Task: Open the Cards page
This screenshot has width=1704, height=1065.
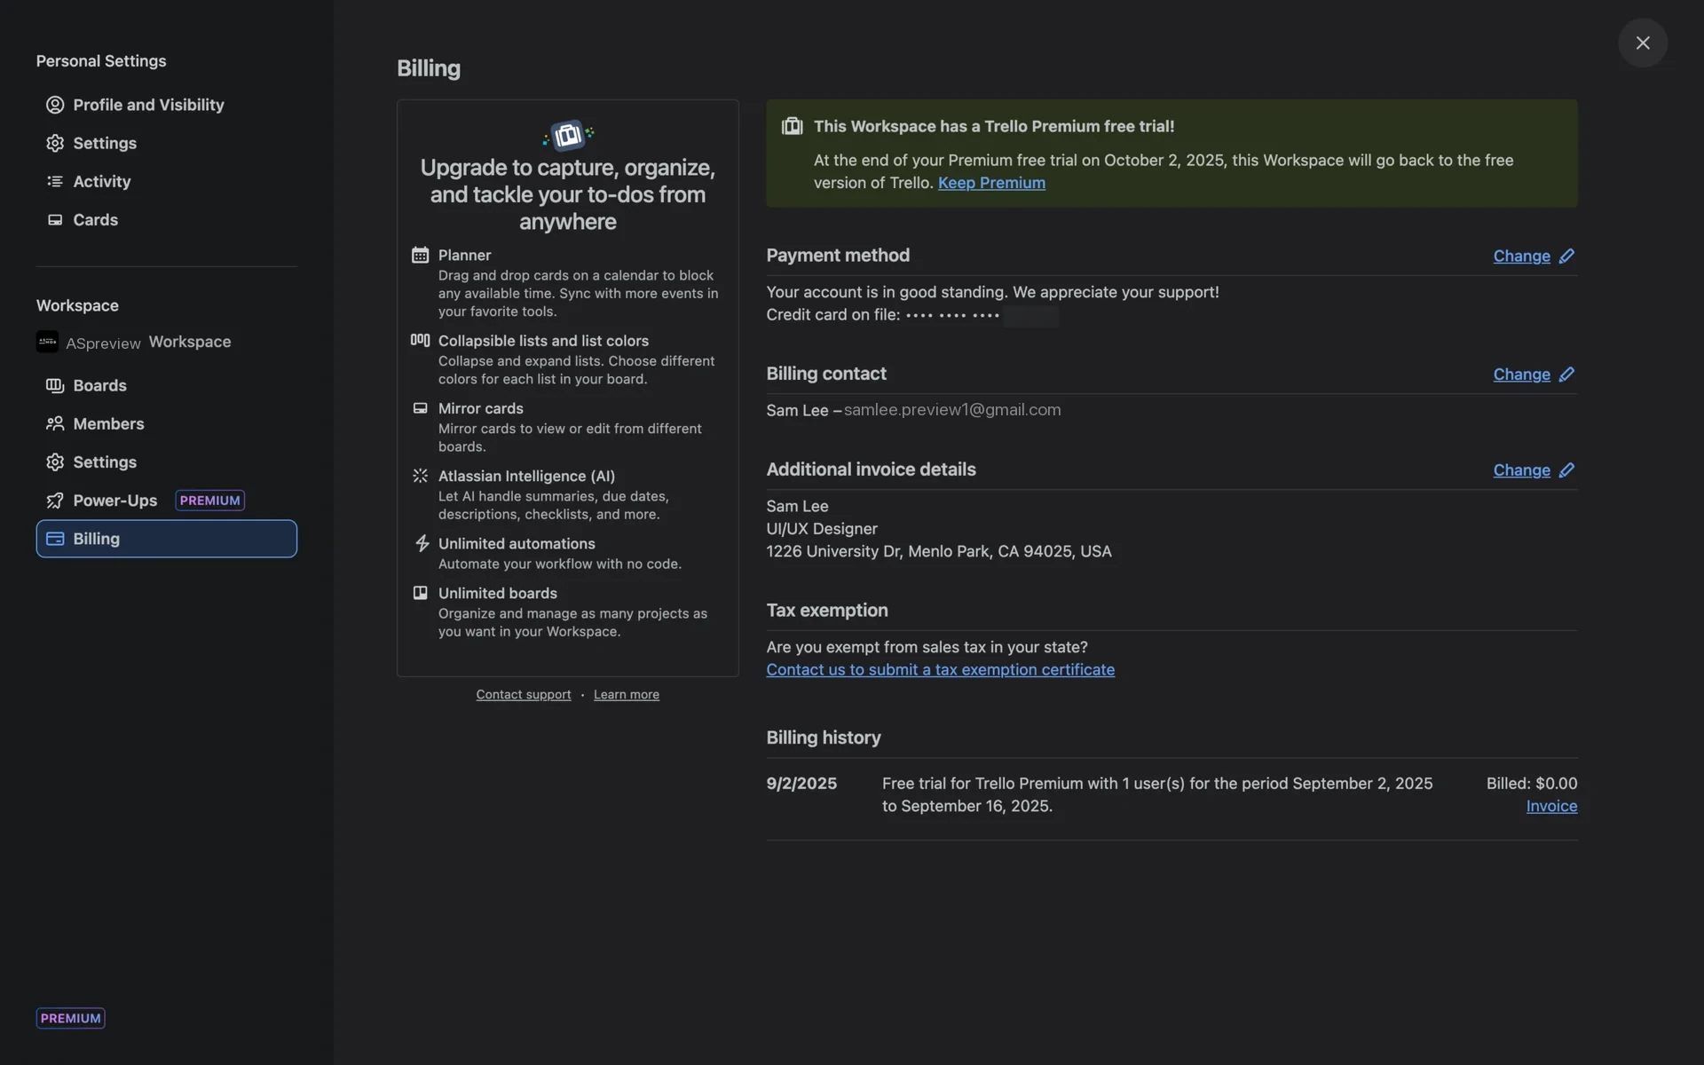Action: coord(167,219)
